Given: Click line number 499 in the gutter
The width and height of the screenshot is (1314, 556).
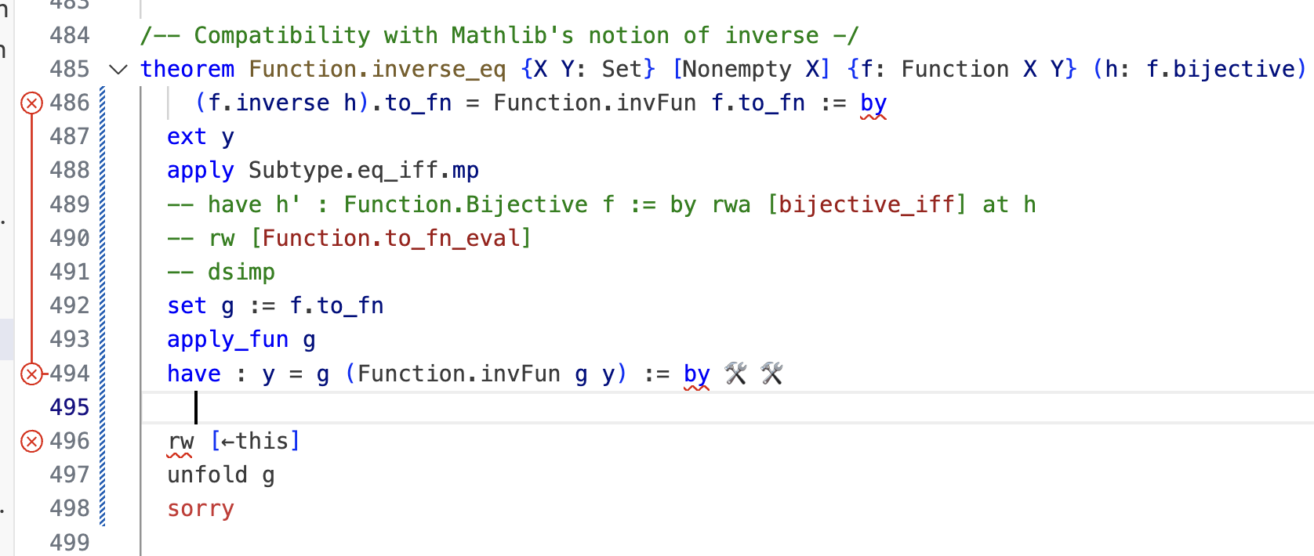Looking at the screenshot, I should [x=70, y=542].
